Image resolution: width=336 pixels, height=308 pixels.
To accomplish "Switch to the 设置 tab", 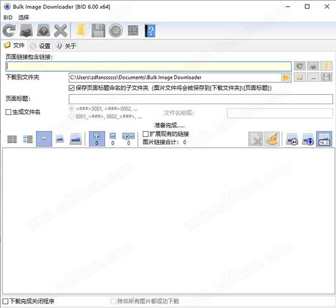I will (x=40, y=46).
